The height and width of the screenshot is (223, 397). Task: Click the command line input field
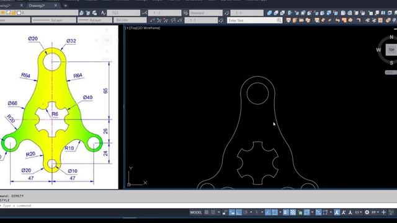tap(198, 206)
